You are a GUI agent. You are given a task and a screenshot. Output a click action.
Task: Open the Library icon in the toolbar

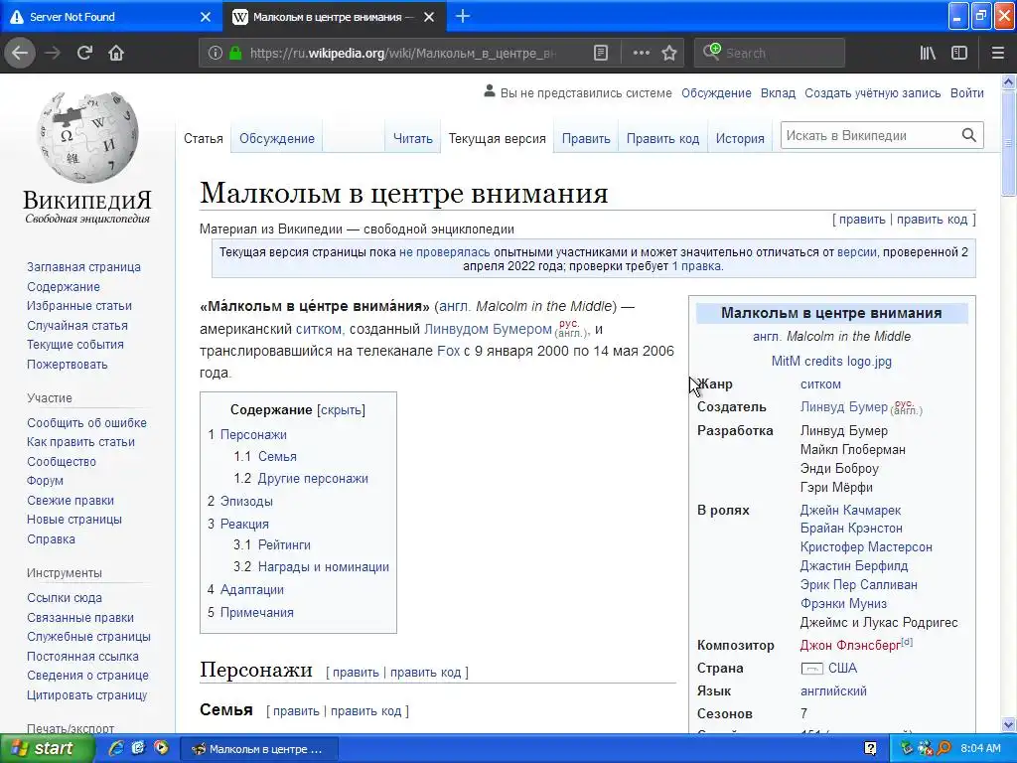(x=928, y=53)
